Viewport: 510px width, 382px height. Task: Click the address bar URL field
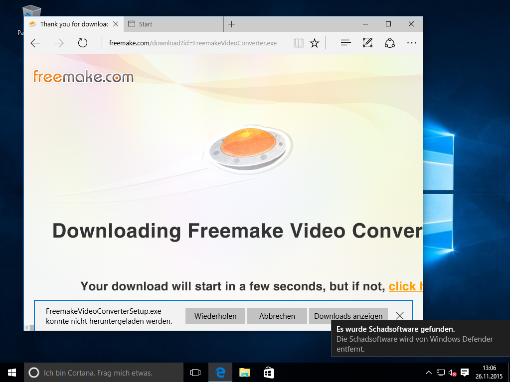tap(193, 43)
